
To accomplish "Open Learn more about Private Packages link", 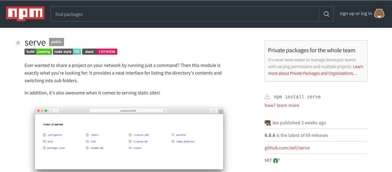I will tap(315, 70).
